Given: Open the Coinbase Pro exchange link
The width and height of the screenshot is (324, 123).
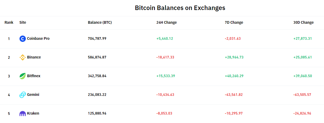Looking at the screenshot, I should (x=38, y=38).
